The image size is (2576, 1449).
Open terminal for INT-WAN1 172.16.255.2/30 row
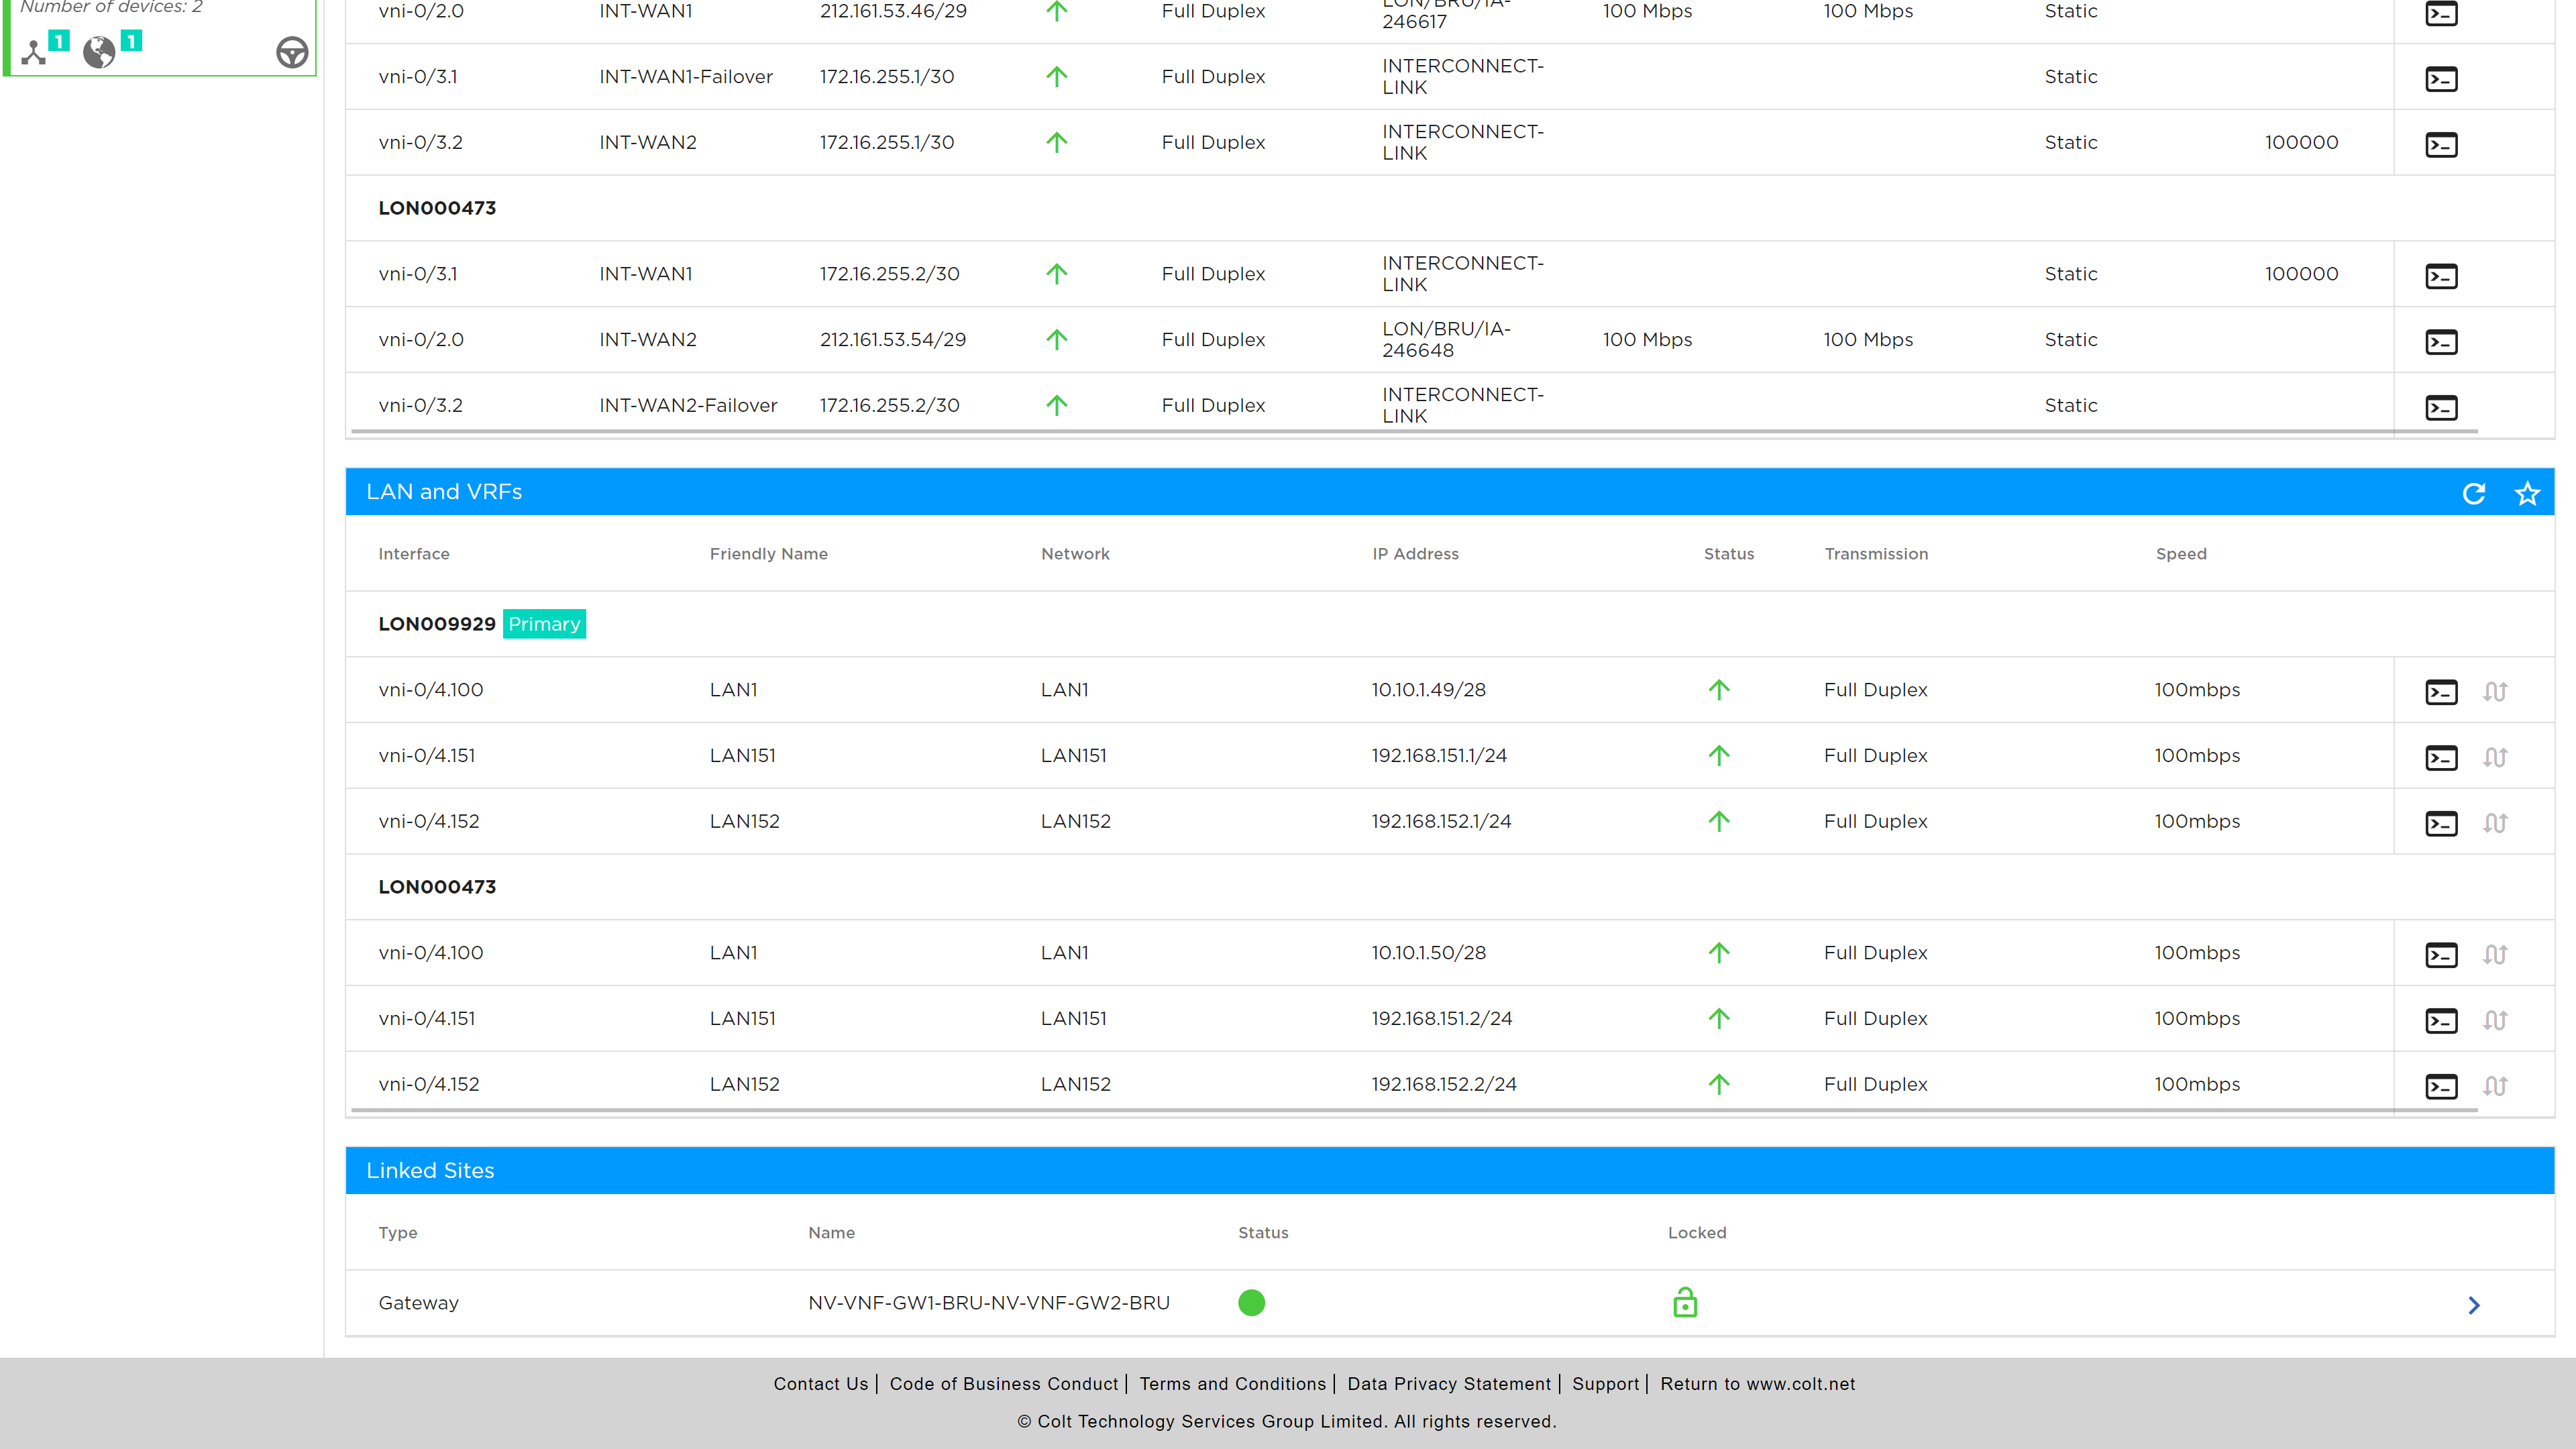coord(2441,276)
